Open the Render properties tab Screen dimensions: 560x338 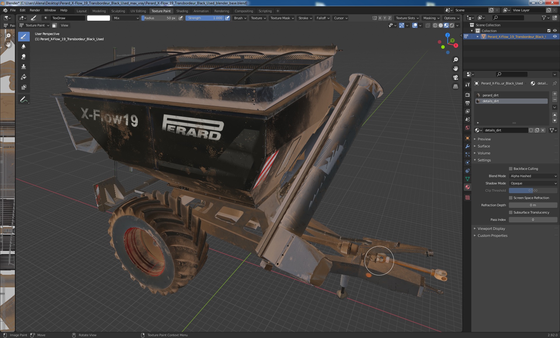(x=468, y=95)
